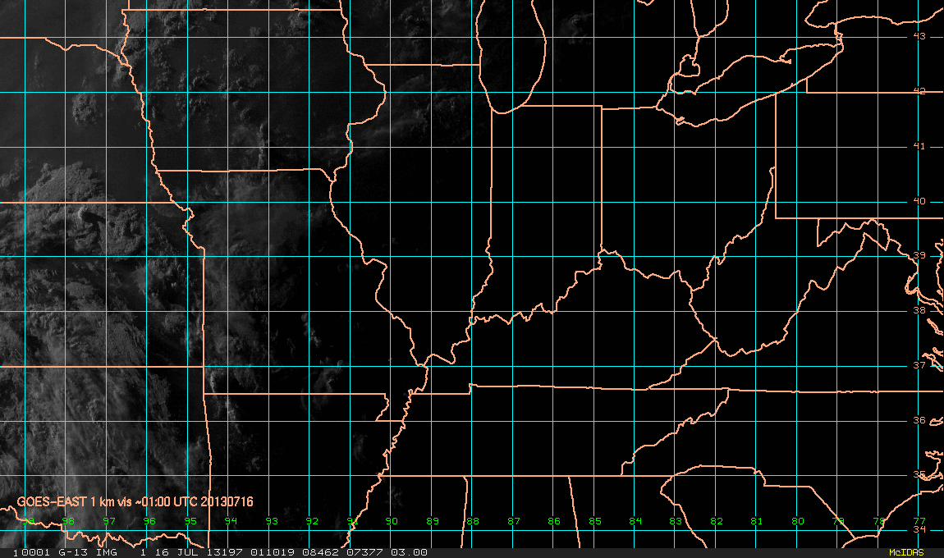Click the 07377 value in status bar
The width and height of the screenshot is (944, 558).
(365, 552)
